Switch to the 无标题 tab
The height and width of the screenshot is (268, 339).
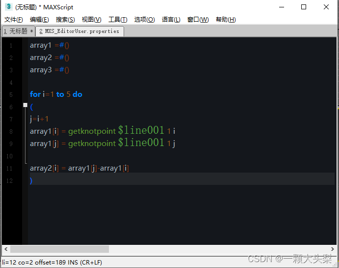19,31
